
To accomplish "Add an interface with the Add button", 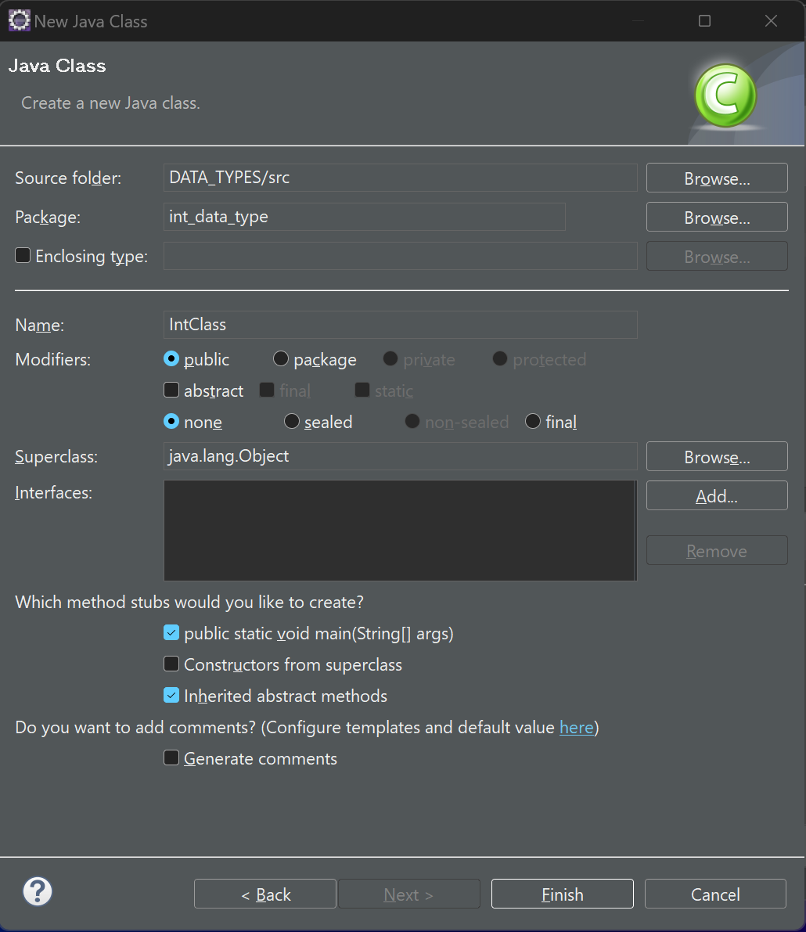I will 717,495.
